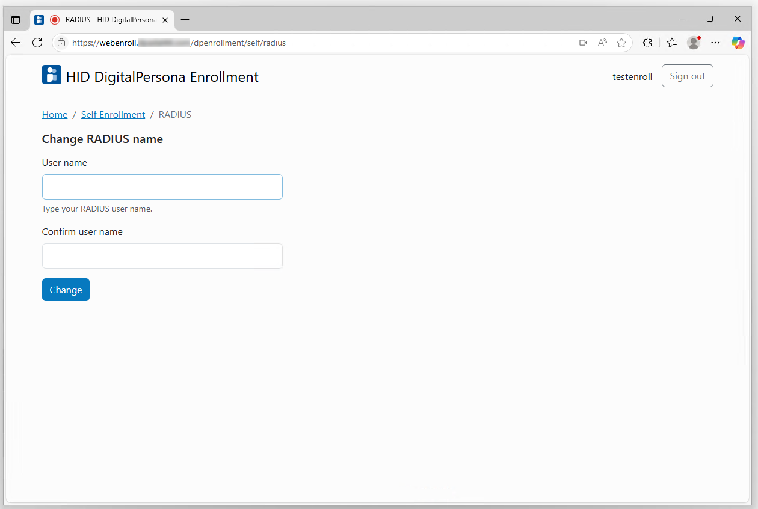
Task: Close the RADIUS tab
Action: coord(165,20)
